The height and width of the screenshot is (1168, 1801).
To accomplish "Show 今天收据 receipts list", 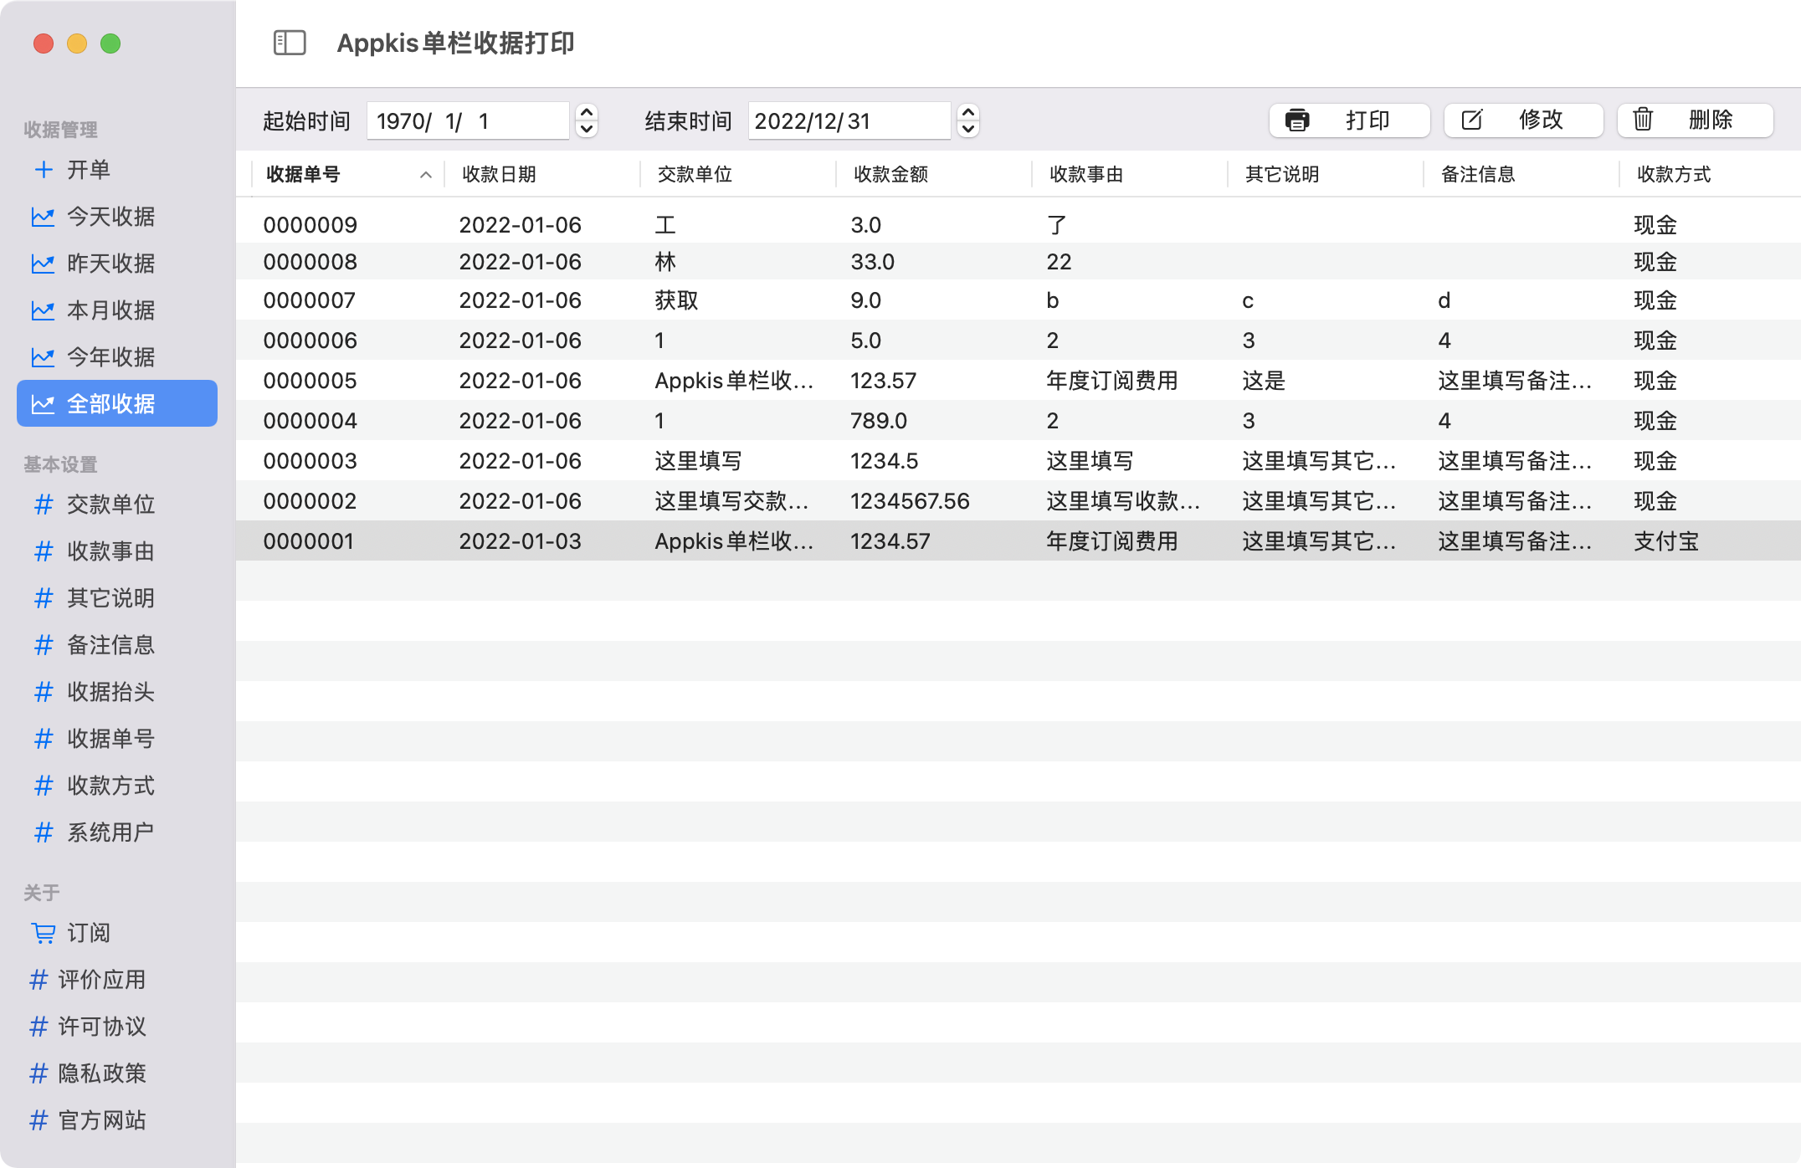I will 117,217.
